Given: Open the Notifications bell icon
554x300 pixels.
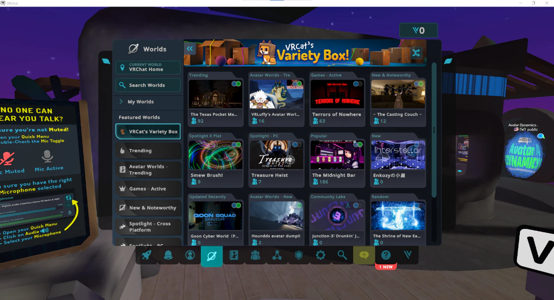Looking at the screenshot, I should pyautogui.click(x=168, y=255).
